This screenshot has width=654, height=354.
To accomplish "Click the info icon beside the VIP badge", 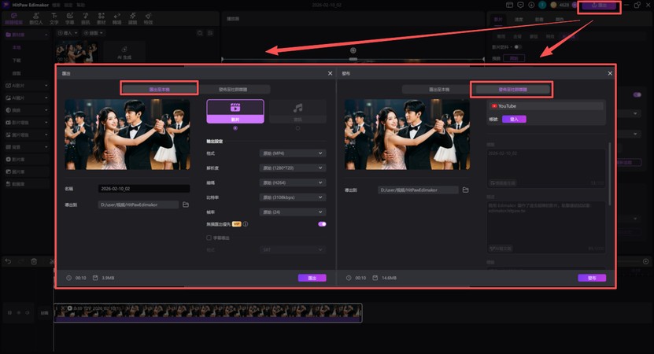I will 246,224.
